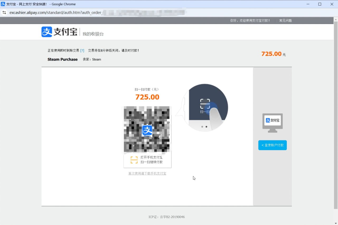Open the site information icon in the address bar
Screen dimensions: 338x225
coord(4,12)
